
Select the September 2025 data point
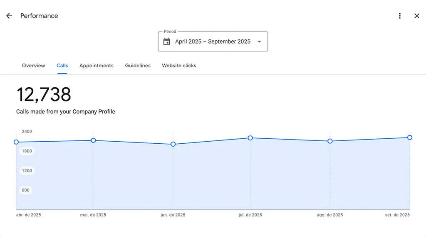(x=410, y=137)
